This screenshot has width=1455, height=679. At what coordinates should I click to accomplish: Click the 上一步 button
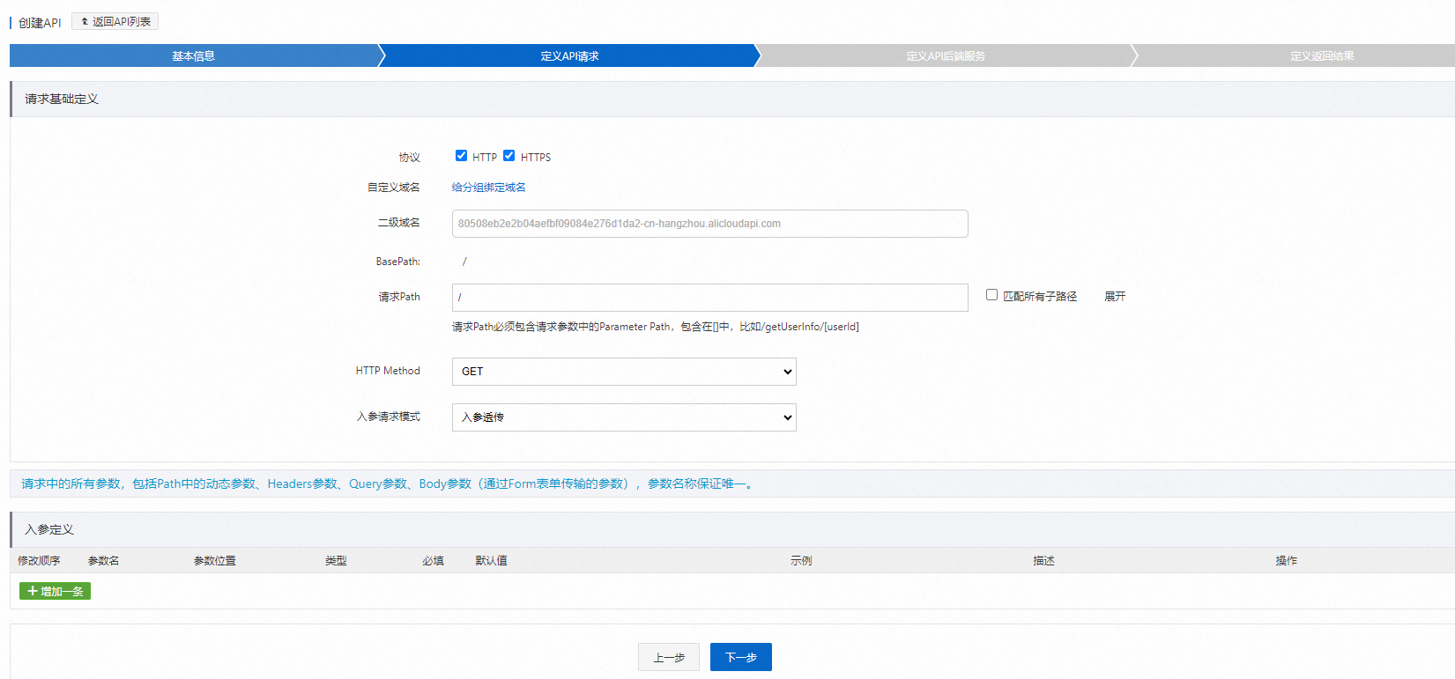pyautogui.click(x=669, y=657)
